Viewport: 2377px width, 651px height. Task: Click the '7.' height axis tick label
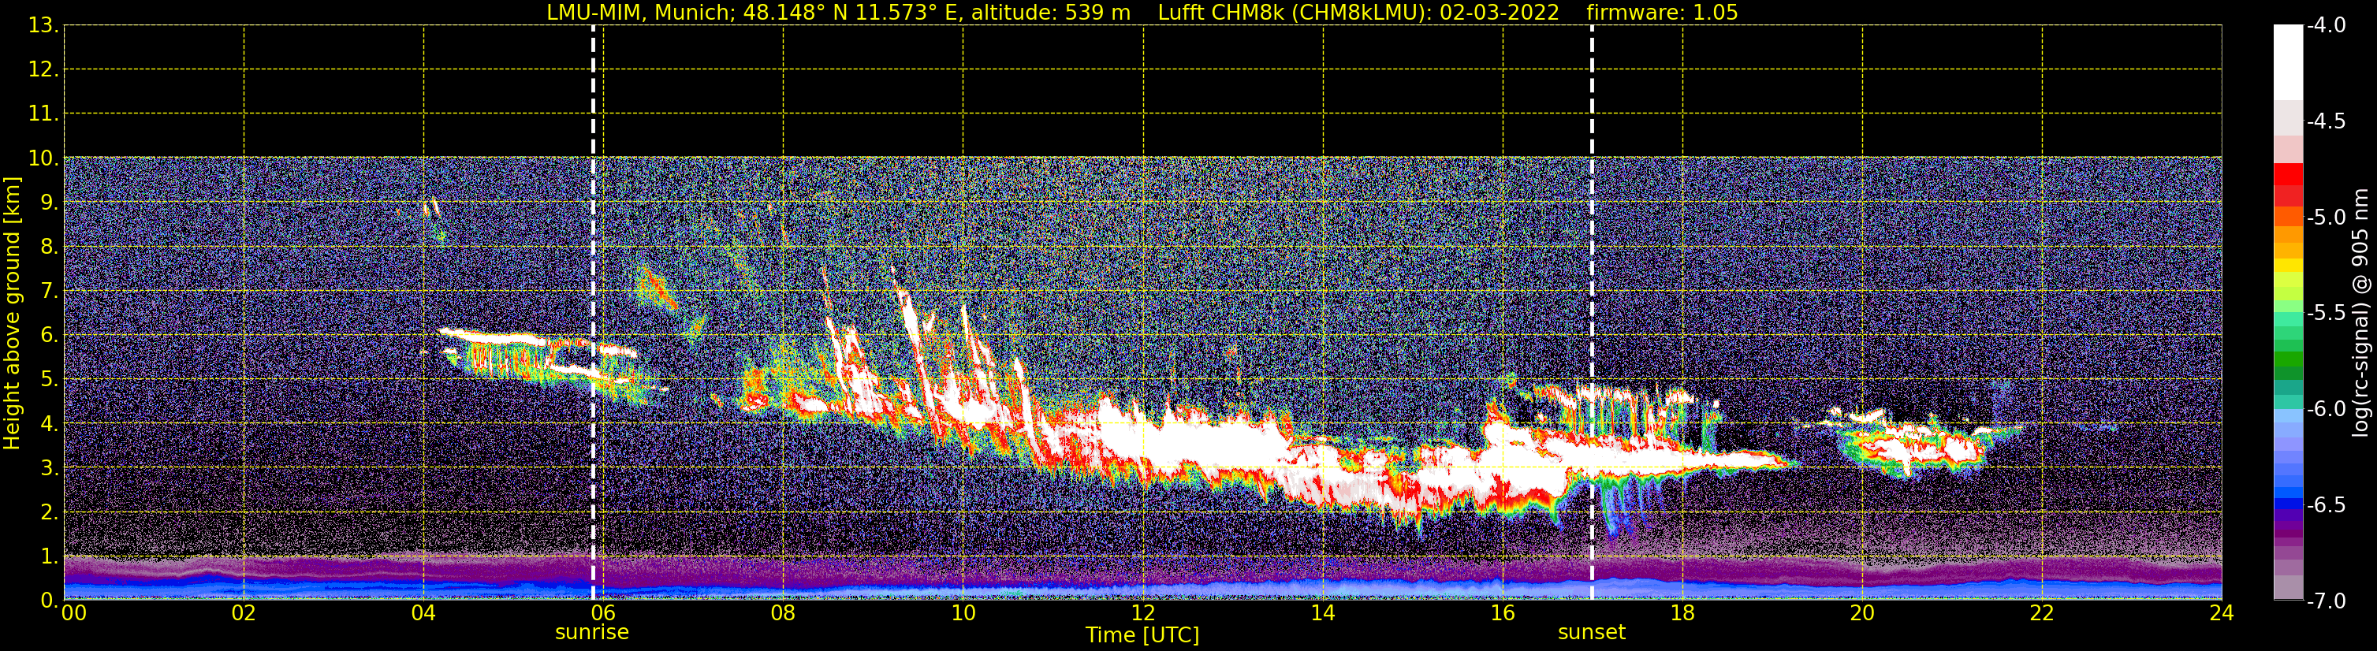(50, 292)
